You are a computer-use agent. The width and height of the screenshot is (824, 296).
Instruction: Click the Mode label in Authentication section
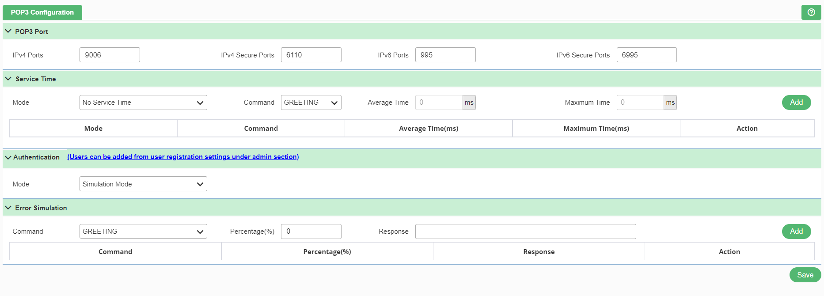[x=21, y=184]
